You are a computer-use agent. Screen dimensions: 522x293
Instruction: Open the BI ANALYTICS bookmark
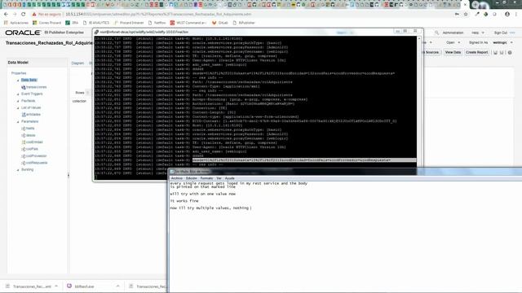[x=96, y=23]
